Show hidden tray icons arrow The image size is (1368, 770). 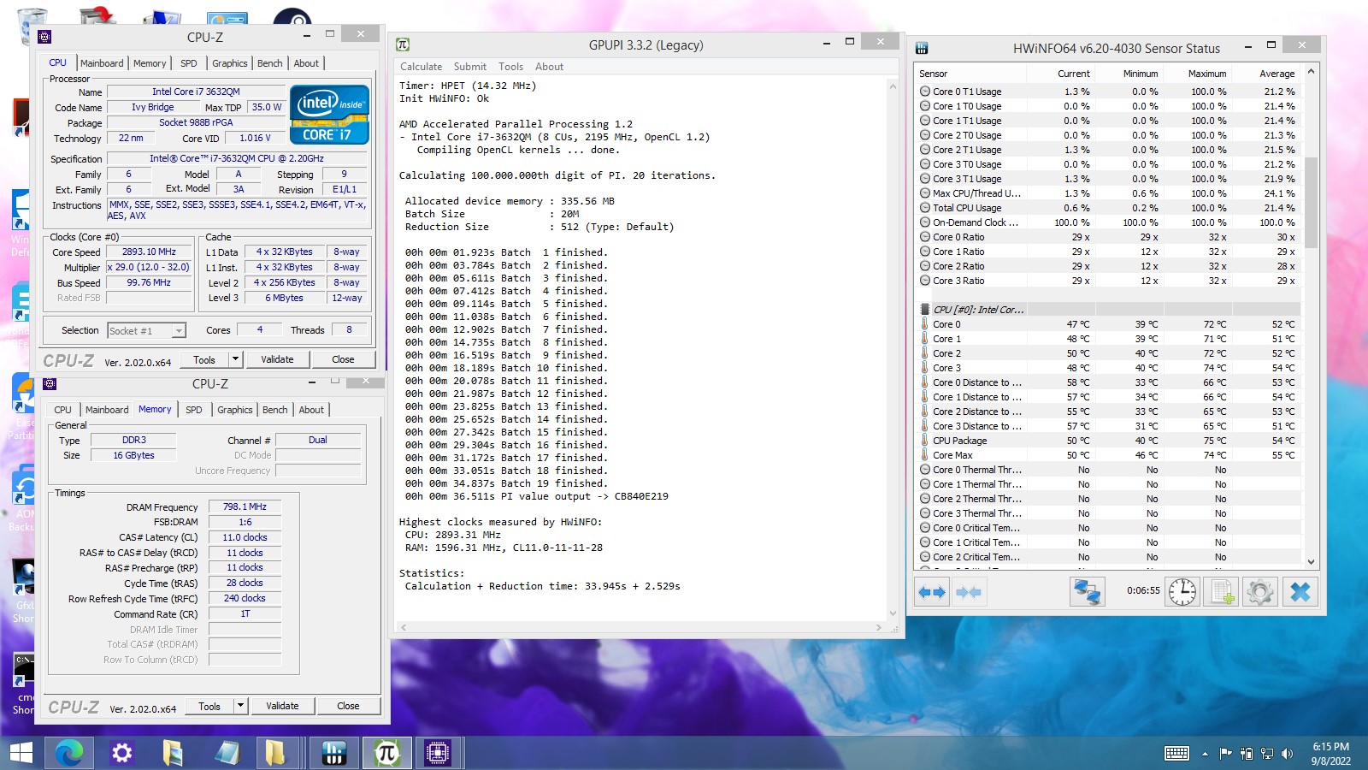coord(1205,754)
